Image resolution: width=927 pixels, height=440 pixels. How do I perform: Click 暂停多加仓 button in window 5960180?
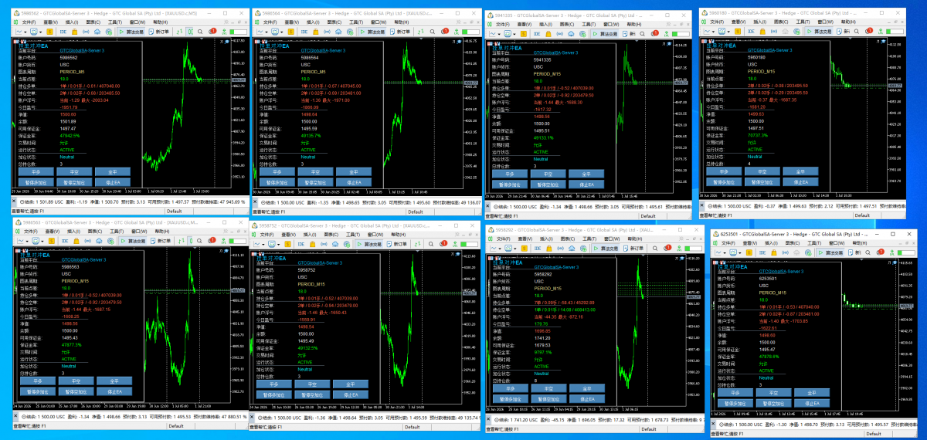[x=722, y=183]
